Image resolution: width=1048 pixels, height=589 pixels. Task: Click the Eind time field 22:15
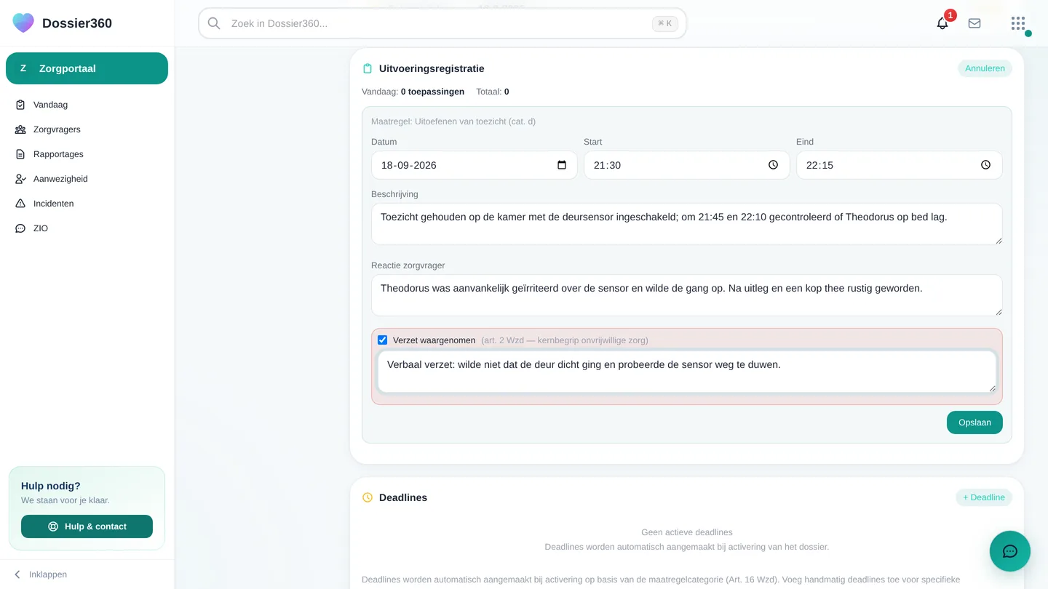click(x=899, y=165)
